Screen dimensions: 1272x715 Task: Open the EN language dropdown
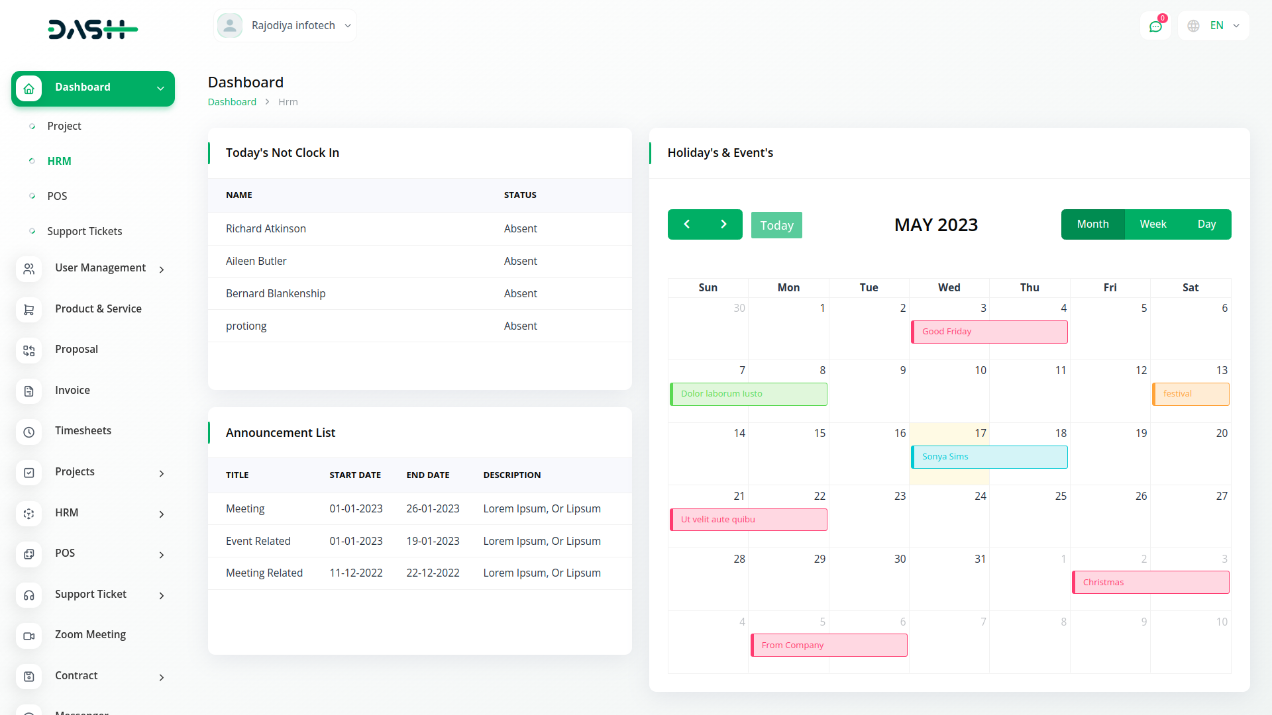coord(1214,26)
